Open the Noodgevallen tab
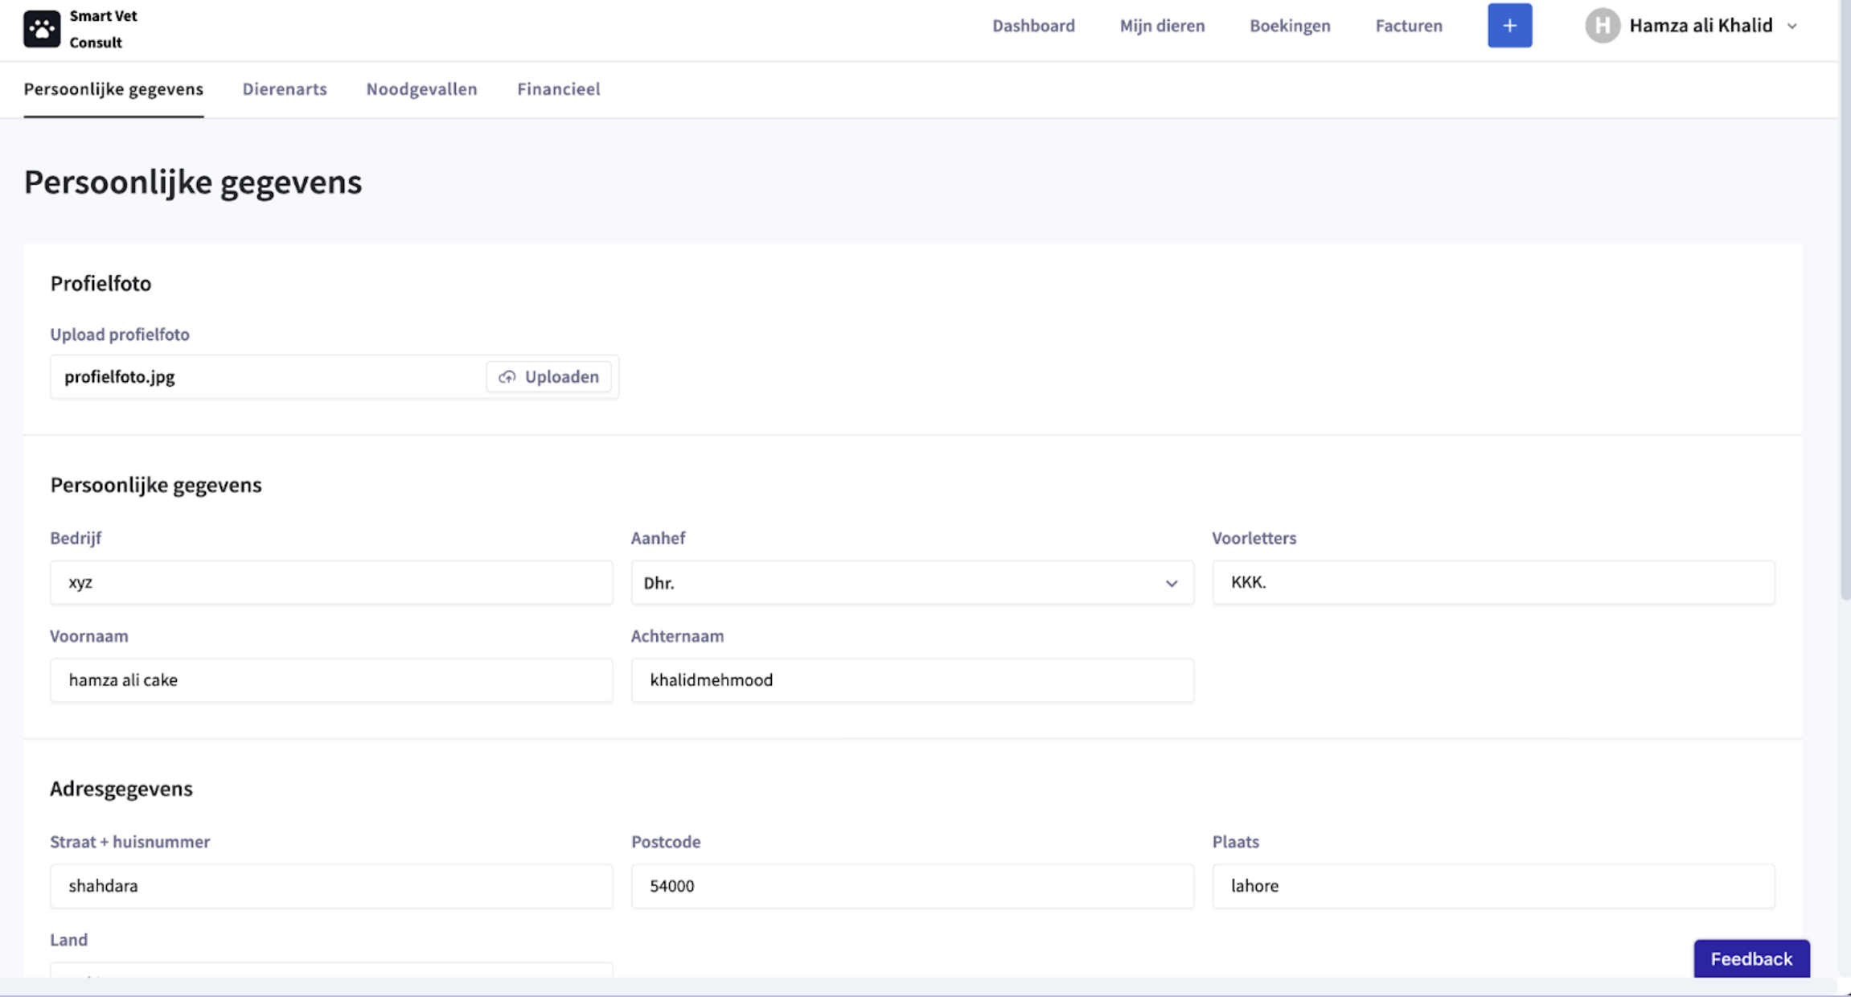 point(421,89)
